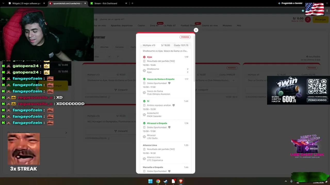Open Apuestas deportivas in the site menu

click(122, 26)
